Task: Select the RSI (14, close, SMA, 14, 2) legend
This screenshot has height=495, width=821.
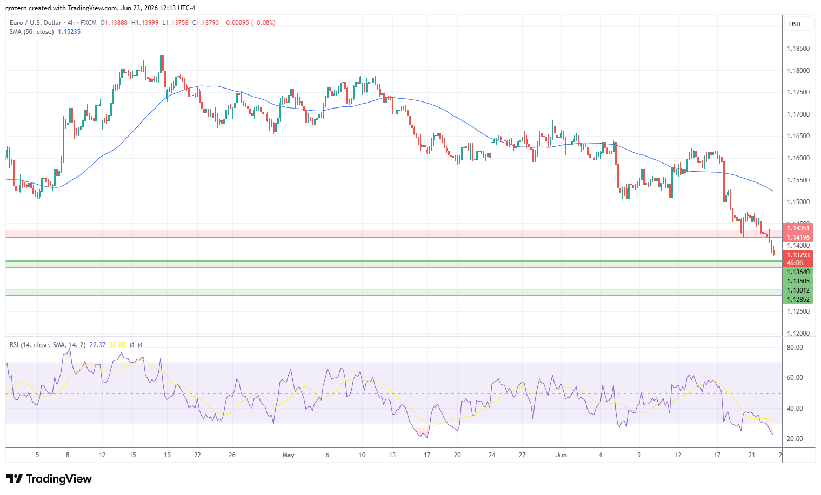Action: point(48,344)
